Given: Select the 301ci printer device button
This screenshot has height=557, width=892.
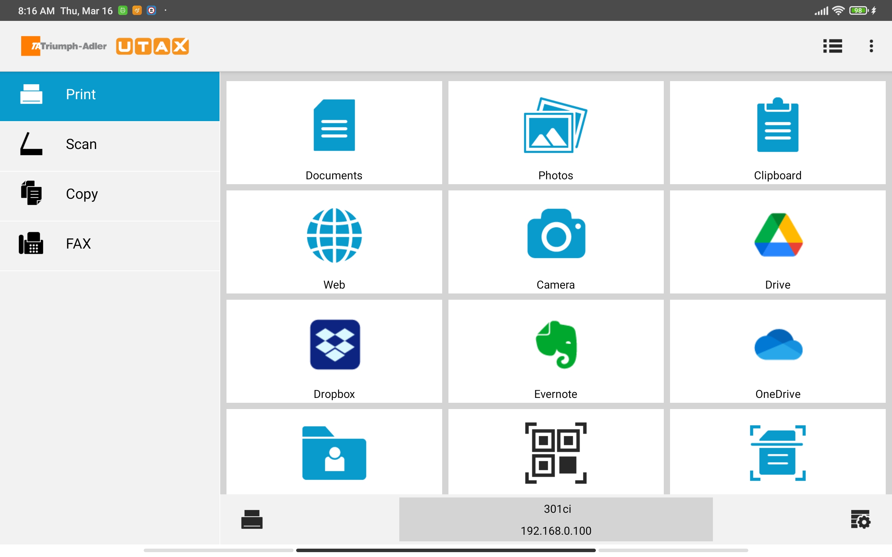Looking at the screenshot, I should point(556,519).
